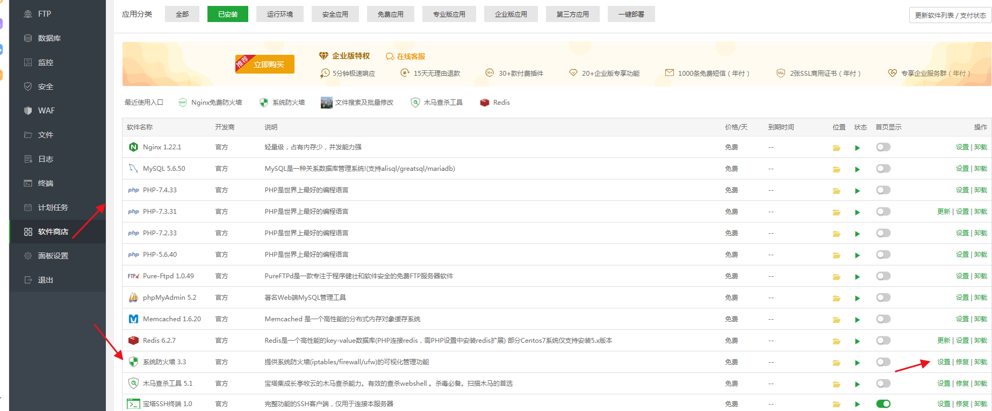The width and height of the screenshot is (992, 411).
Task: Toggle homepage display for Nginx 1.22.1
Action: tap(883, 147)
